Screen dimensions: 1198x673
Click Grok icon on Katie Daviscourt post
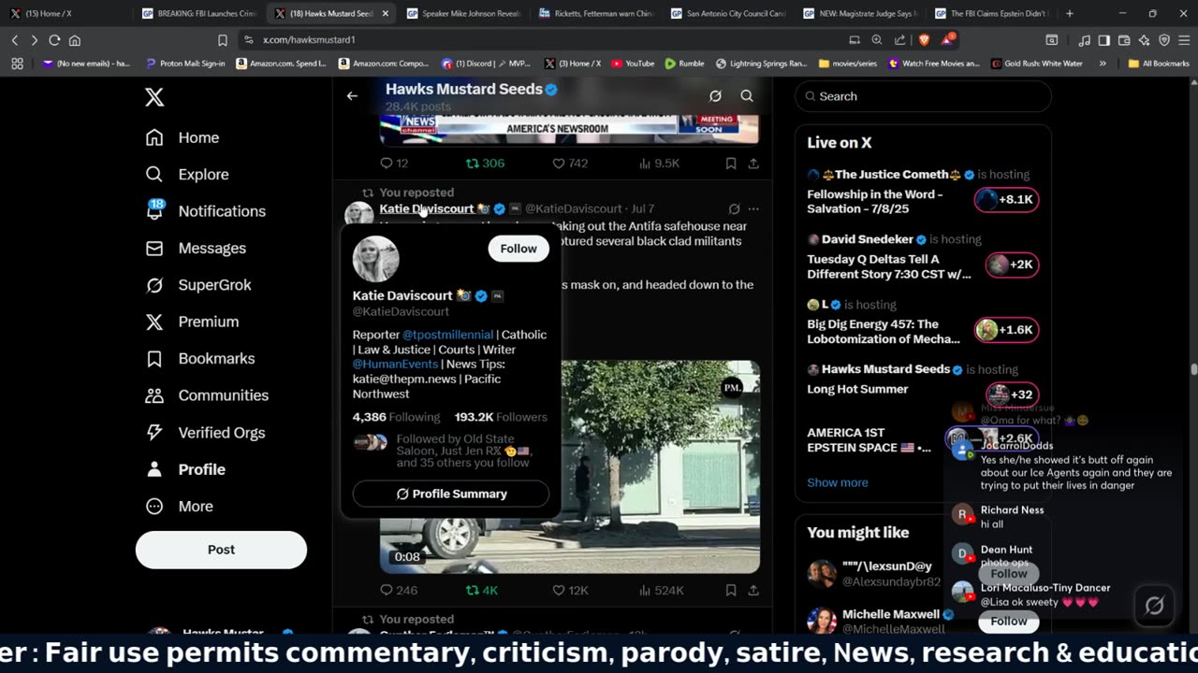point(734,208)
